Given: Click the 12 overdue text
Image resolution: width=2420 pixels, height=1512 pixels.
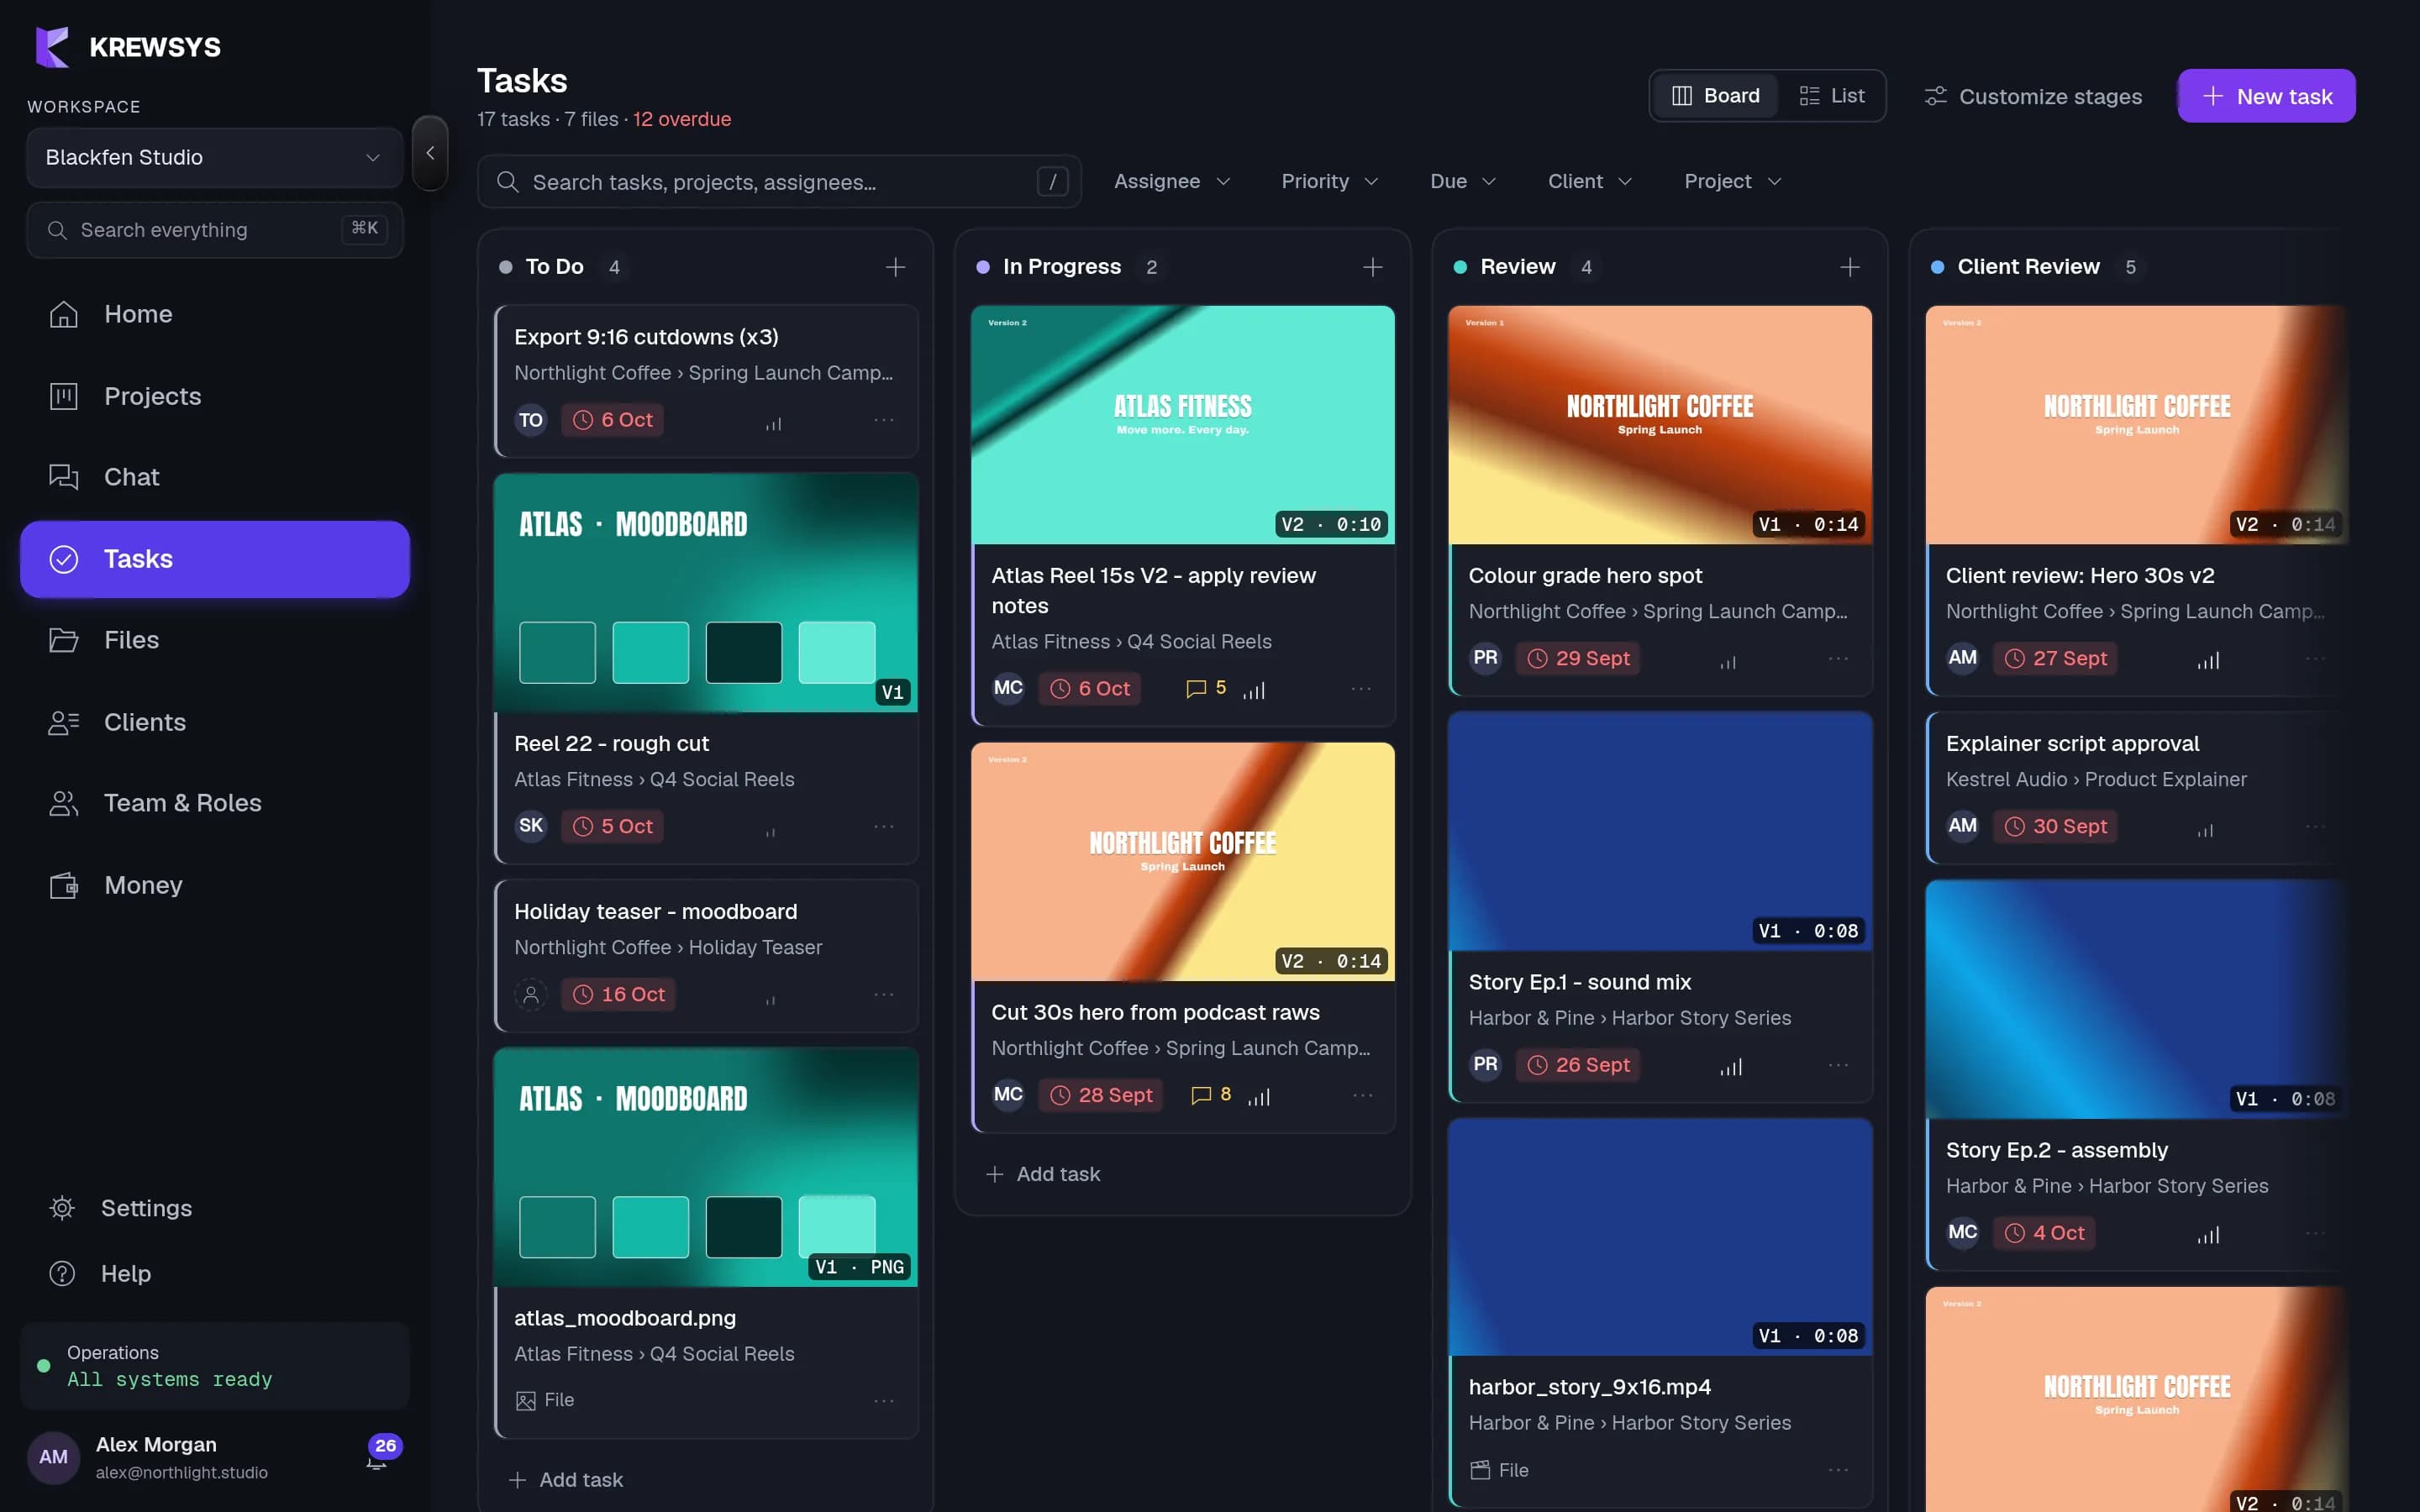Looking at the screenshot, I should pos(682,119).
